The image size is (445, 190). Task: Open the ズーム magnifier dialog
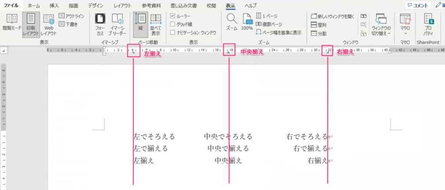232,22
